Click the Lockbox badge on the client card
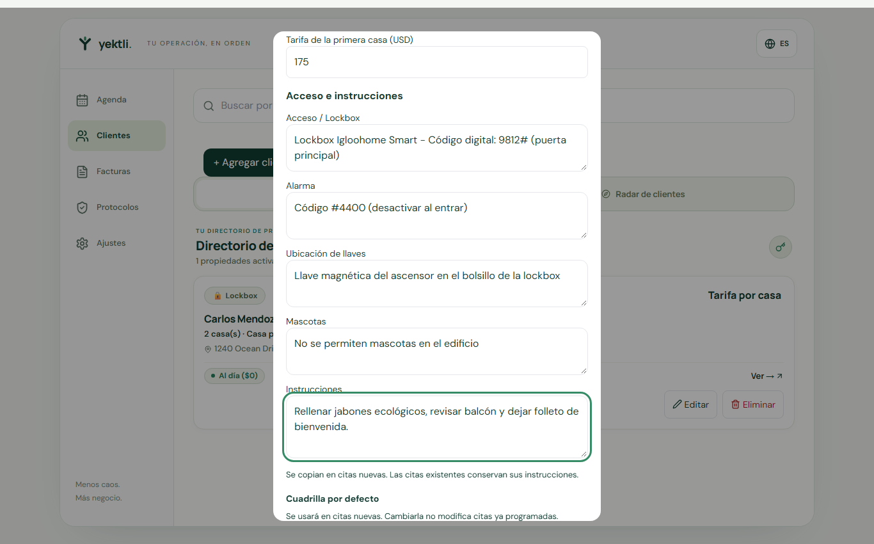 235,296
